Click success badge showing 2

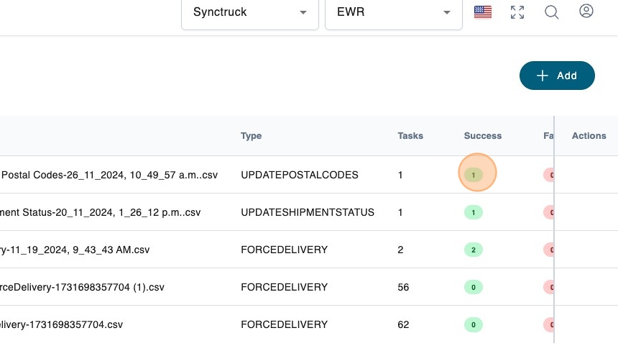coord(474,250)
